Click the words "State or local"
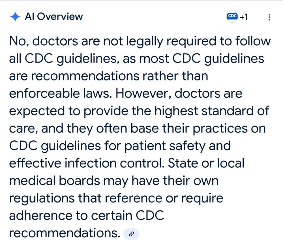This screenshot has height=245, width=283. pos(206,163)
